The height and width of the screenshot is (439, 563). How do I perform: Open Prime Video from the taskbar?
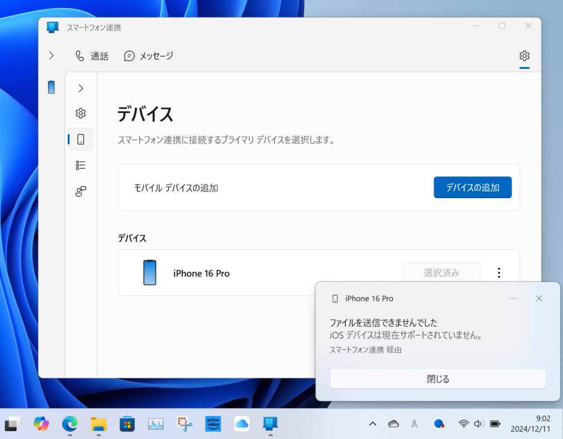coord(213,424)
